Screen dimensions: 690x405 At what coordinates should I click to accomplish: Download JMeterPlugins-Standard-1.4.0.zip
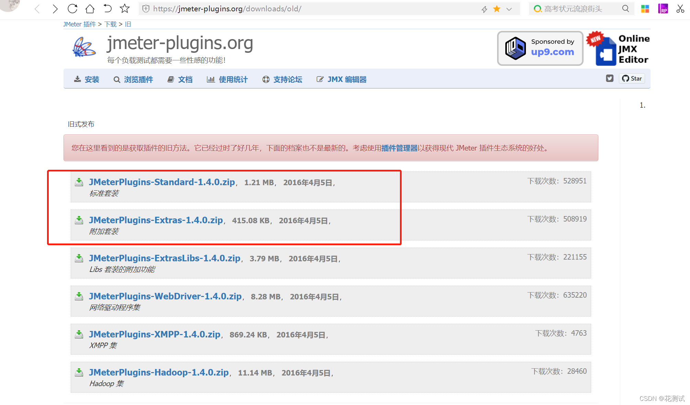coord(162,182)
